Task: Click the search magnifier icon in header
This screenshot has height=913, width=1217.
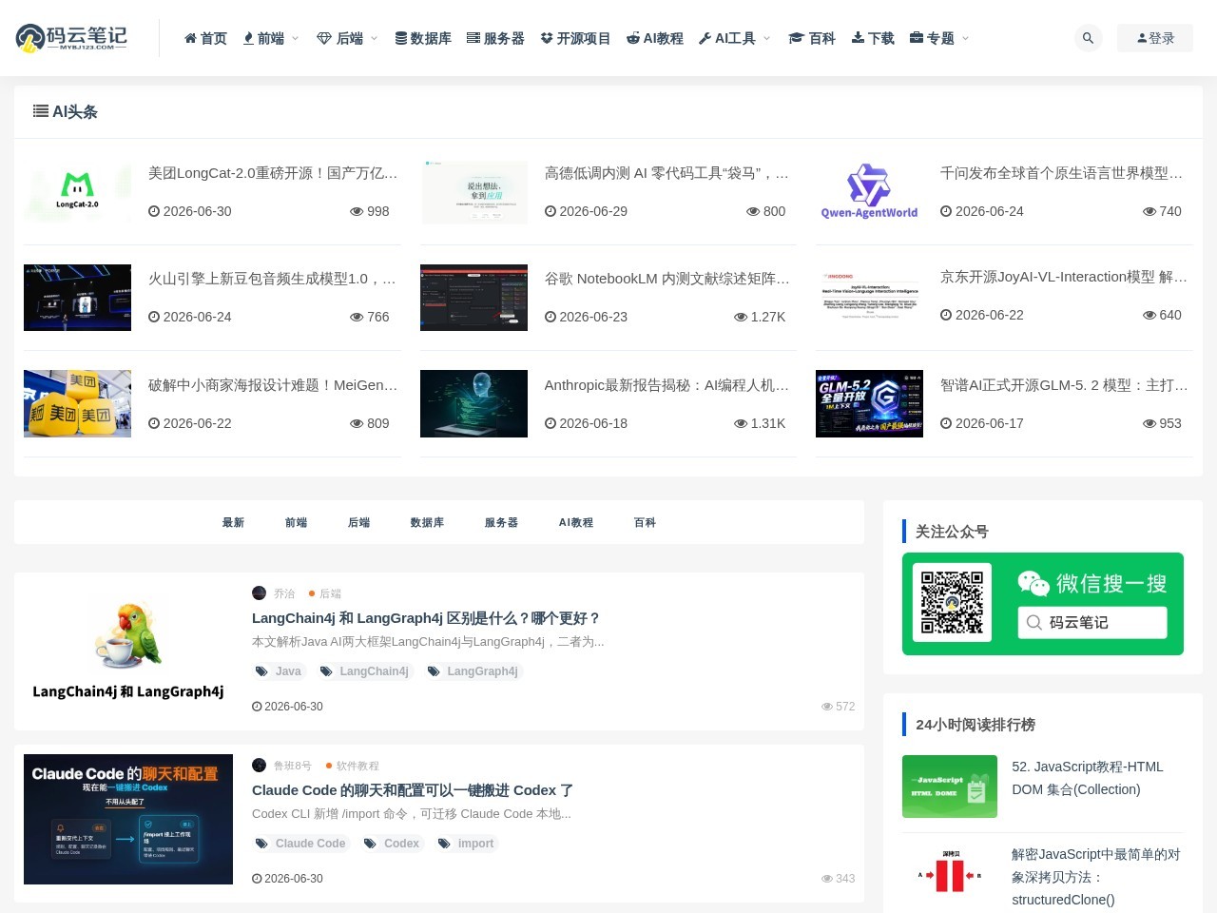Action: (1088, 38)
